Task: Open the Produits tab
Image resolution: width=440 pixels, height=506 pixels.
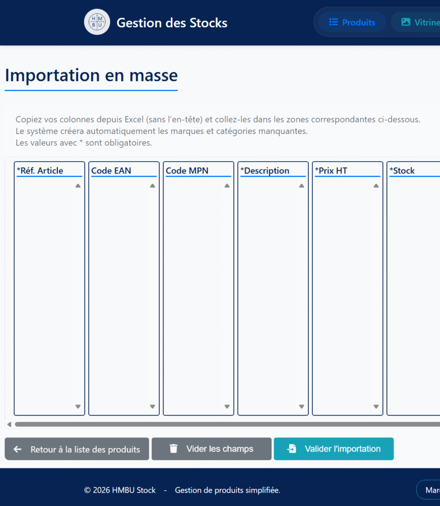Action: pyautogui.click(x=352, y=22)
